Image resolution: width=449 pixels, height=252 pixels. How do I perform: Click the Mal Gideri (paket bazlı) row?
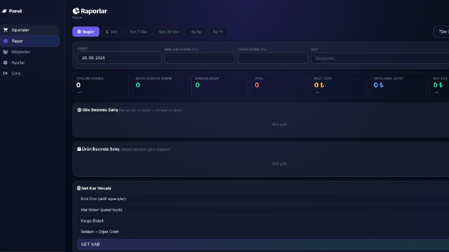pyautogui.click(x=263, y=210)
